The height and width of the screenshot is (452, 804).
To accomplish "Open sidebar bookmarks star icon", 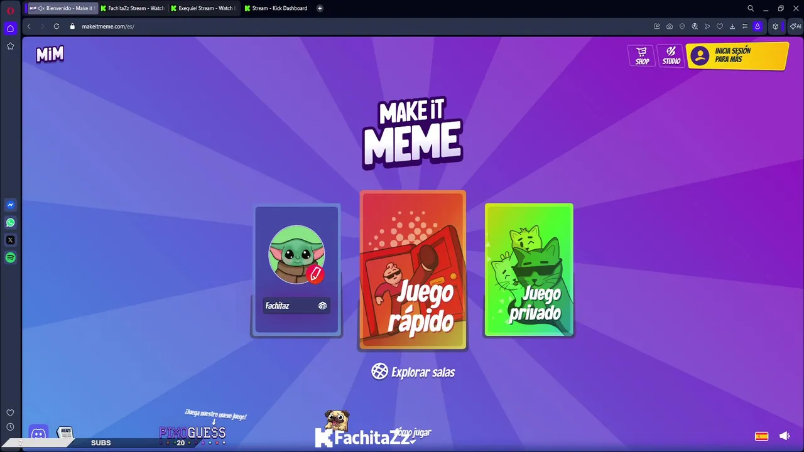I will 10,46.
